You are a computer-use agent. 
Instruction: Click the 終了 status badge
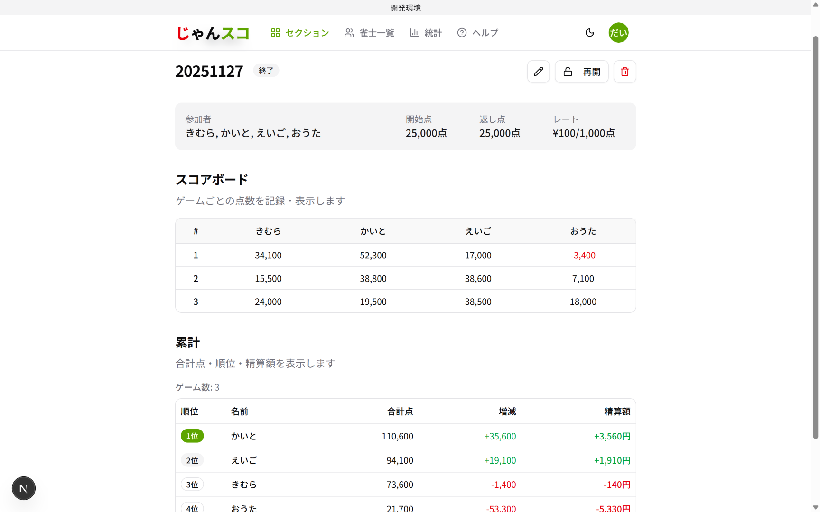[x=266, y=70]
